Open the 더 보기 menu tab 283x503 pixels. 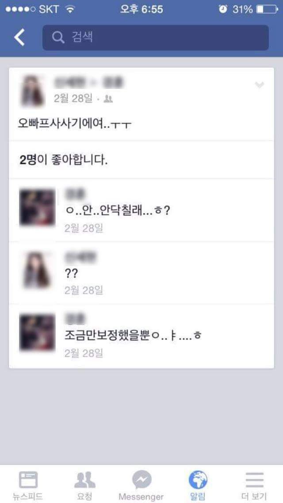pos(254,485)
